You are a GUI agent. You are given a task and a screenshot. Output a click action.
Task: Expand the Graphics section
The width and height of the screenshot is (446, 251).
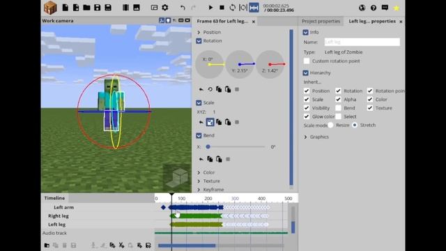305,137
